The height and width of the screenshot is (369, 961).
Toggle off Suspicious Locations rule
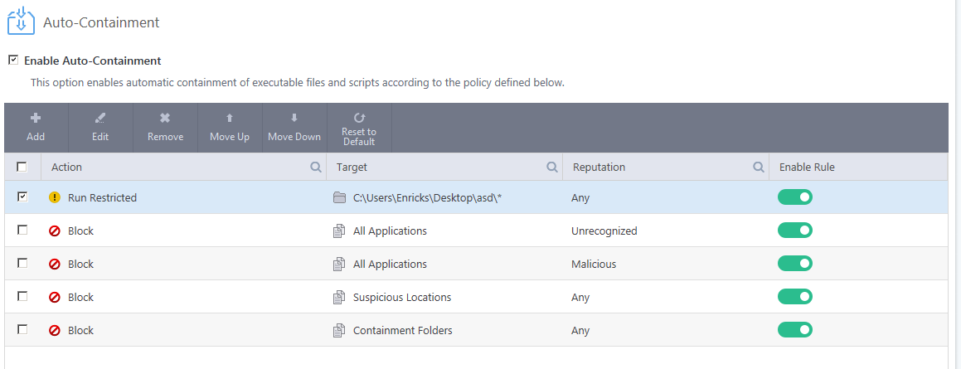[794, 297]
